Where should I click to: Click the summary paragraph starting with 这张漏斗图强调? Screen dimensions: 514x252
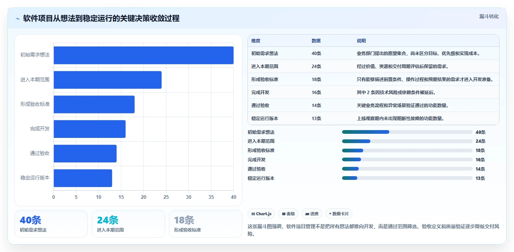(373, 230)
